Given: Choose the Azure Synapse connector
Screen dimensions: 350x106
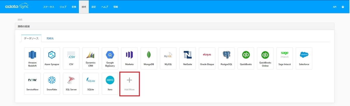Looking at the screenshot, I should pyautogui.click(x=52, y=59).
